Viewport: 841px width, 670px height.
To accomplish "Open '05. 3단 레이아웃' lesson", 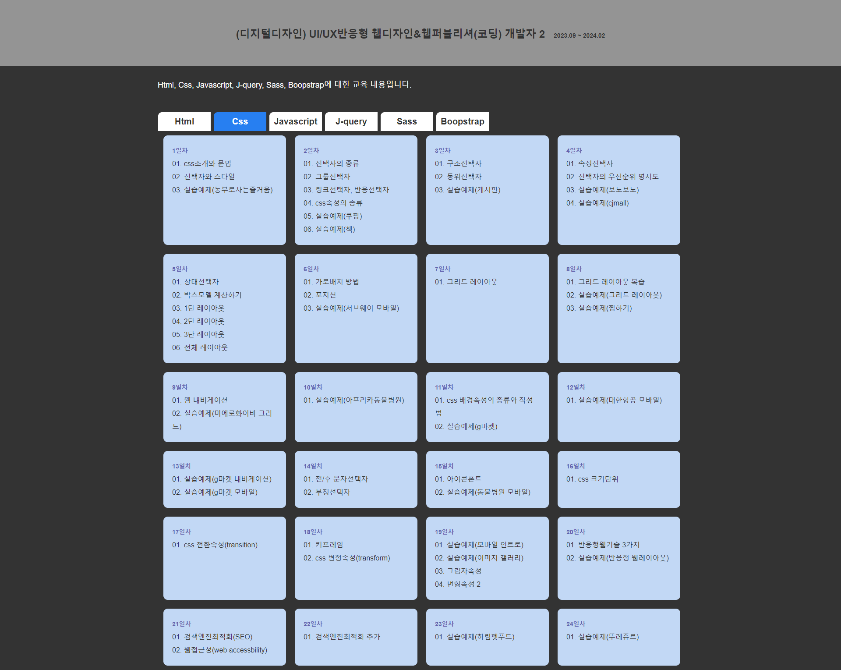I will [198, 334].
